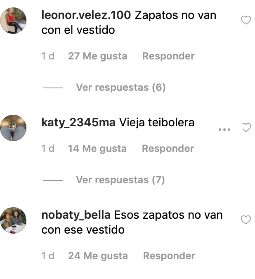Like leonor.velez.100's comment with the heart
This screenshot has width=255, height=279.
pos(246,20)
